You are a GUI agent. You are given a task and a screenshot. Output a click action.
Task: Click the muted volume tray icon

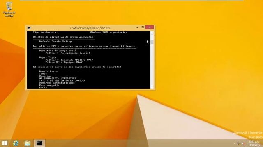(244, 143)
